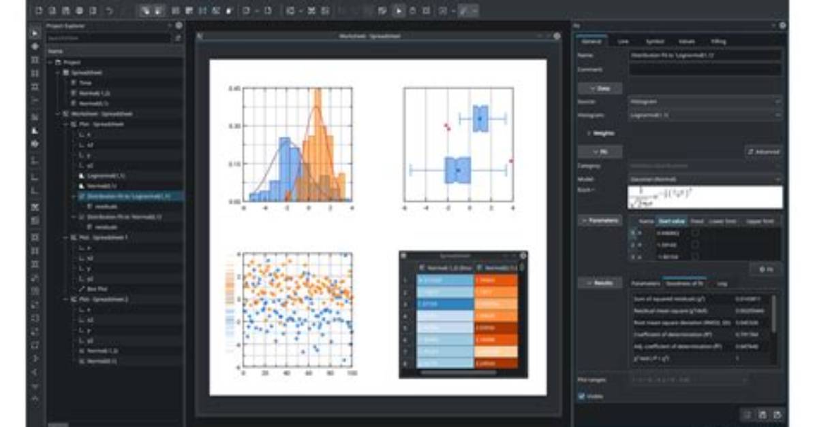The height and width of the screenshot is (427, 815).
Task: Switch to the Line tab
Action: pyautogui.click(x=624, y=41)
